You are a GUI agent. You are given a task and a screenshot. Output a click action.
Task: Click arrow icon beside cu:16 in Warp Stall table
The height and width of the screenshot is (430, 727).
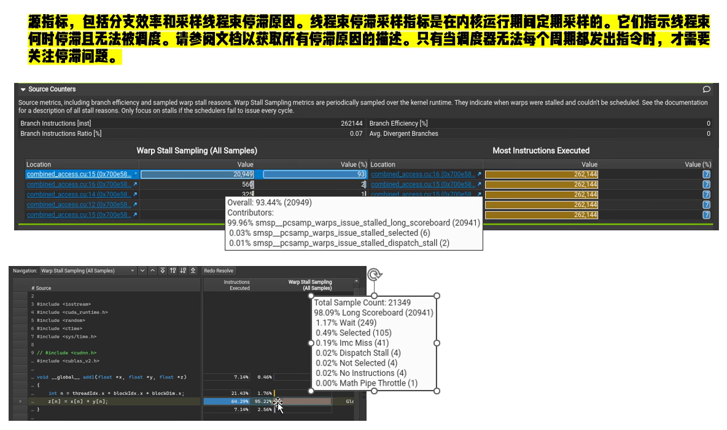[135, 184]
